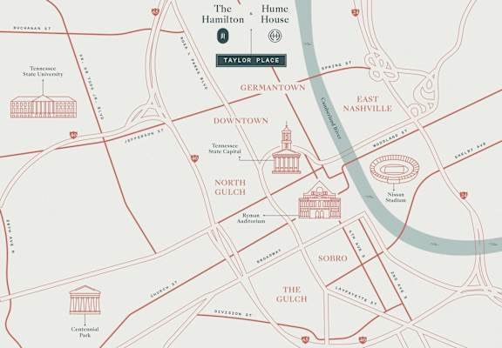Screen dimensions: 502x348
Task: Click the Centennial Park text label
Action: [x=85, y=332]
